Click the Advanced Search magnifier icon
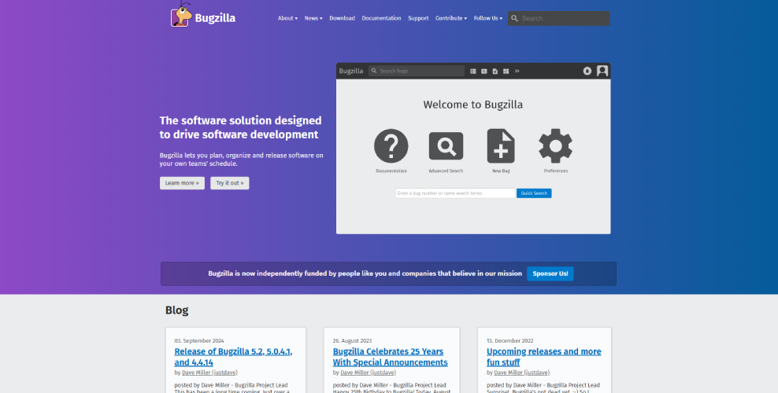Screen dimensions: 778x393 pos(446,147)
